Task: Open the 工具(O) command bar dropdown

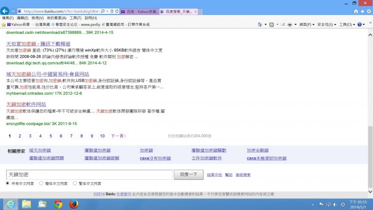Action: tap(347, 25)
